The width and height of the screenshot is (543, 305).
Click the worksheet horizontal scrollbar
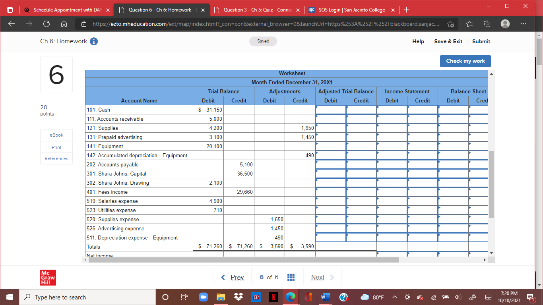[243, 260]
